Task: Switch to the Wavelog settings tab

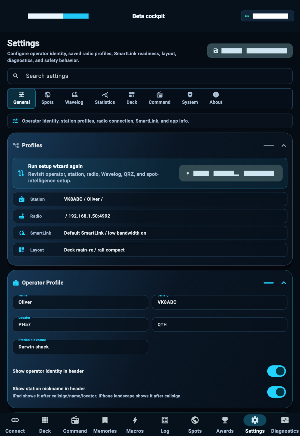Action: pyautogui.click(x=74, y=99)
